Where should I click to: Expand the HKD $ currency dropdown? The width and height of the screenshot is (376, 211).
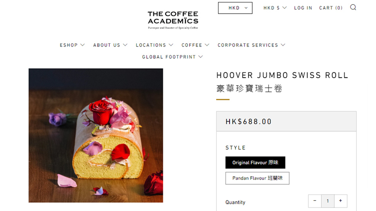pos(275,8)
